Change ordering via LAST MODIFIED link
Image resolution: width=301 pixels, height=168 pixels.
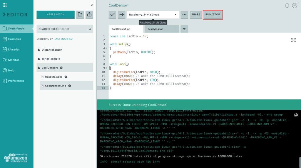coord(63,39)
